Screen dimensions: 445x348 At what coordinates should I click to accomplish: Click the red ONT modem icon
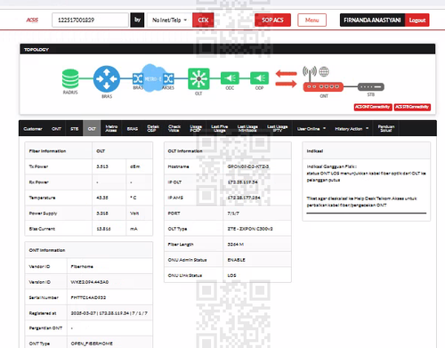[323, 86]
